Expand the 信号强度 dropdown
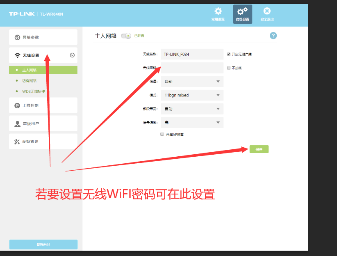 192,122
